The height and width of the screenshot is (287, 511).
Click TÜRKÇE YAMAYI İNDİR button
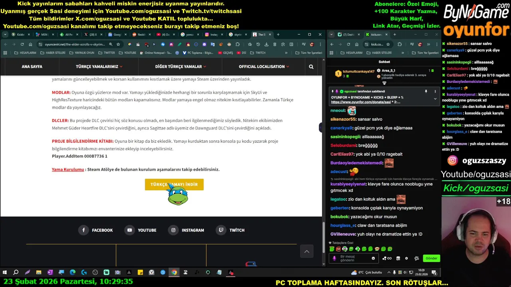coord(174,185)
